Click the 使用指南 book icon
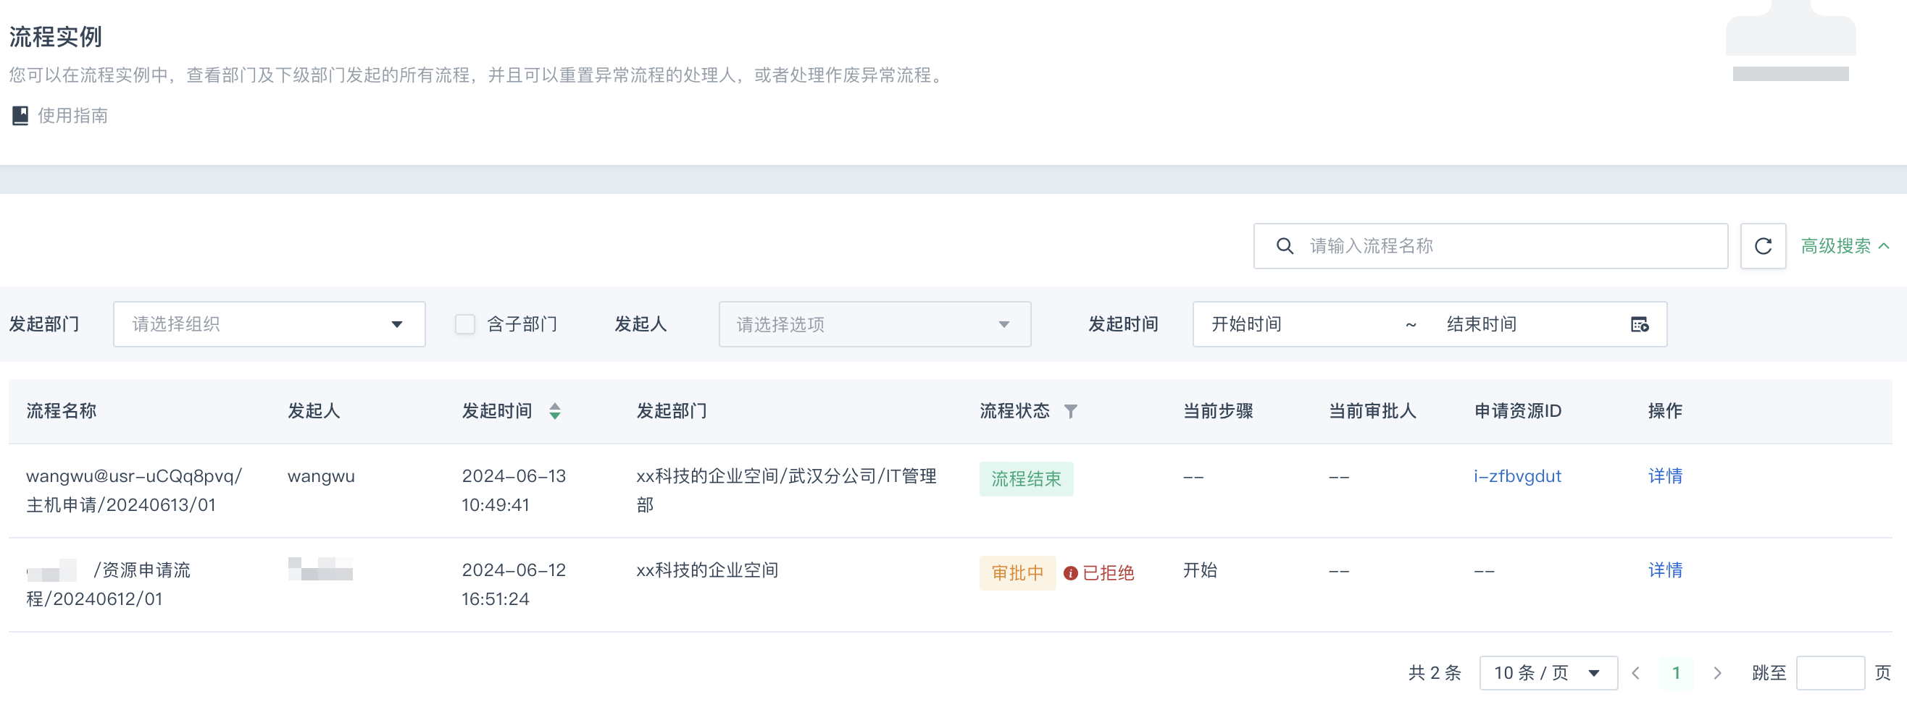 (20, 116)
